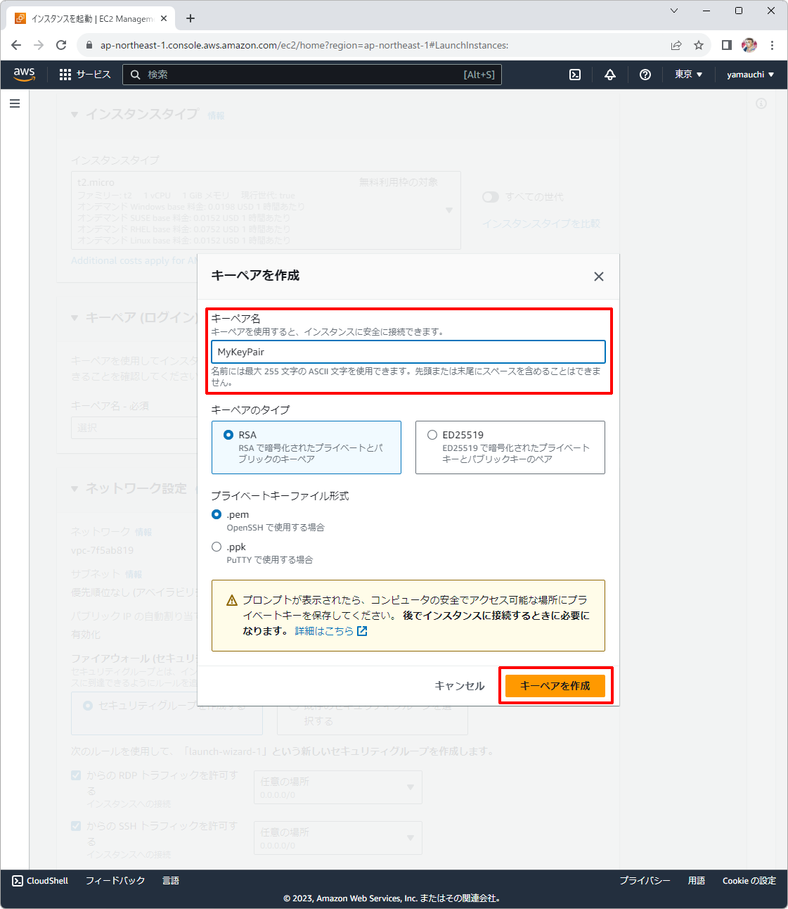The height and width of the screenshot is (909, 788).
Task: Open the left hamburger navigation menu
Action: tap(15, 103)
